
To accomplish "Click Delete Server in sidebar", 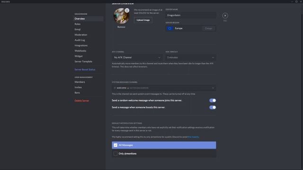I will [82, 101].
